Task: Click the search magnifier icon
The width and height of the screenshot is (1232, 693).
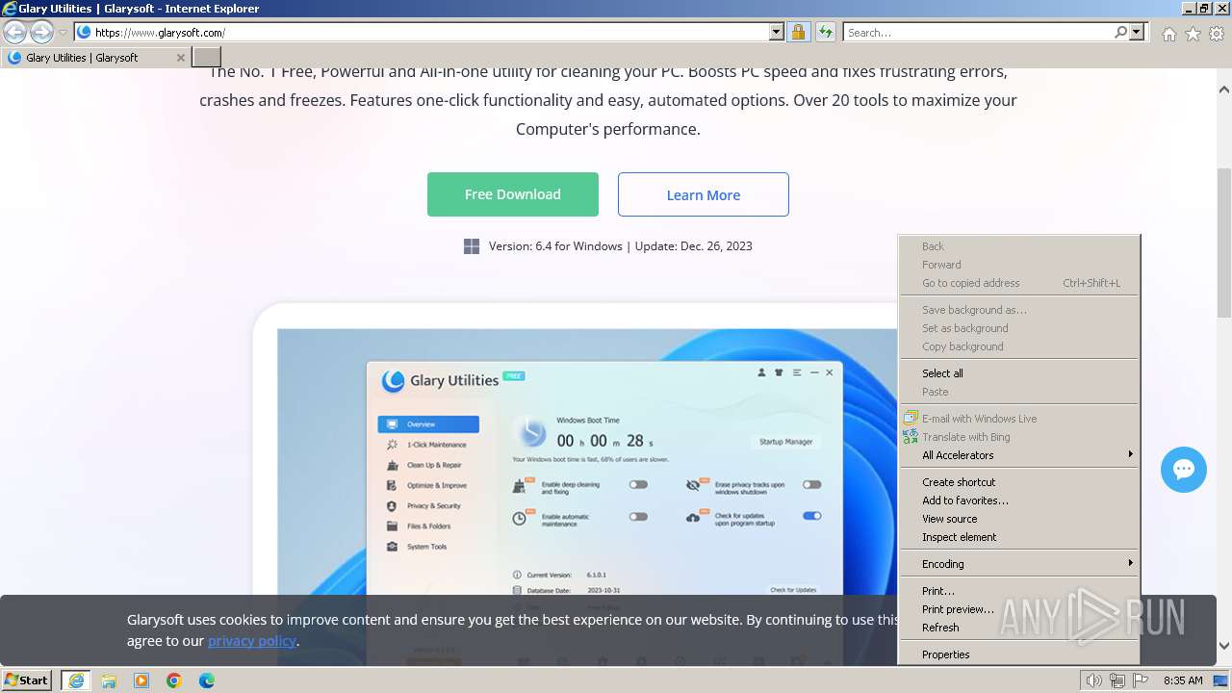Action: tap(1120, 32)
